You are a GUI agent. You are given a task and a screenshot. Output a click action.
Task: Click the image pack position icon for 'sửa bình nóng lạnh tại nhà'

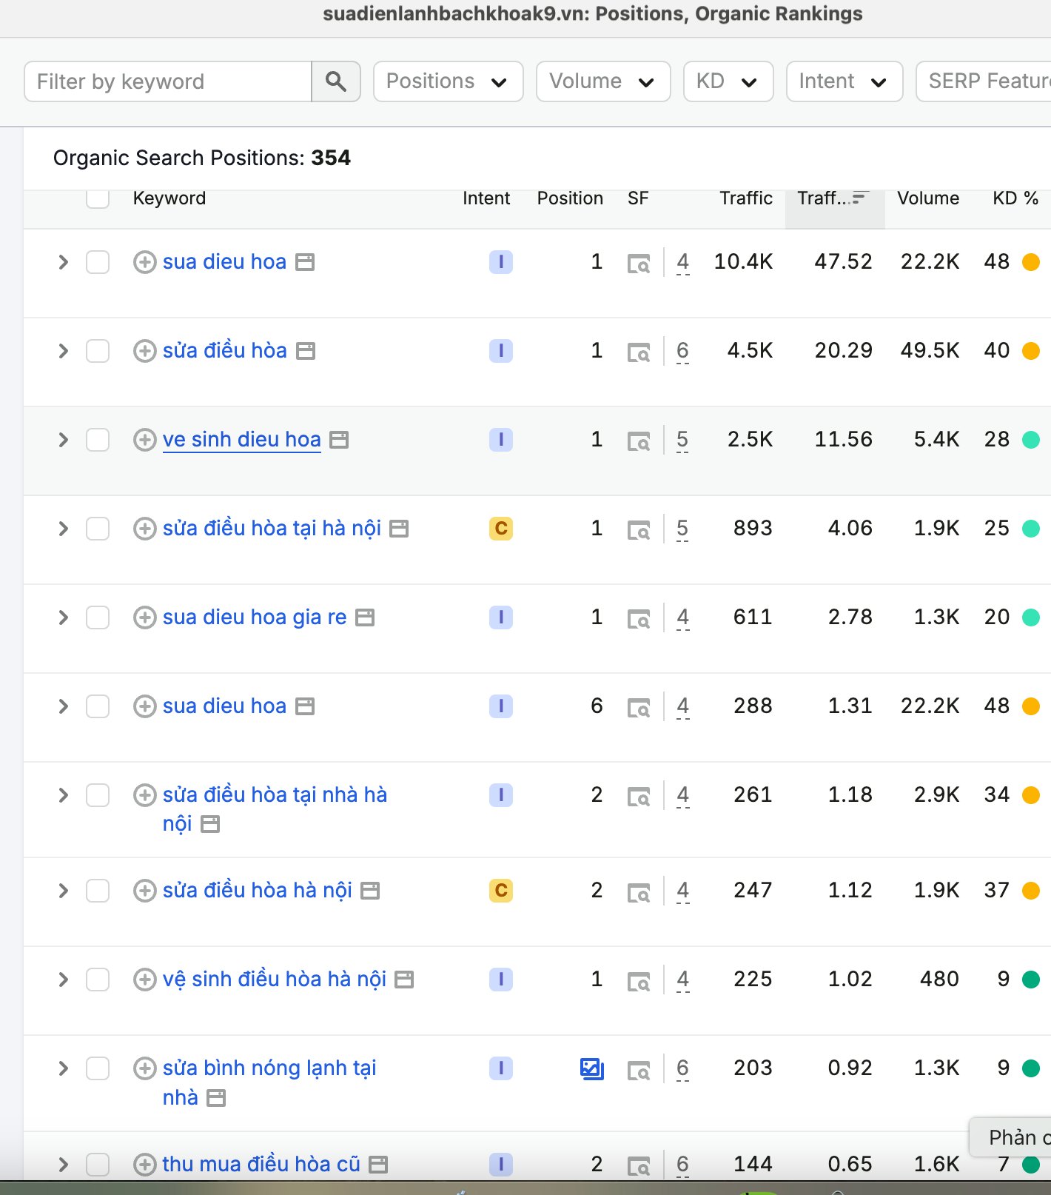pyautogui.click(x=592, y=1068)
